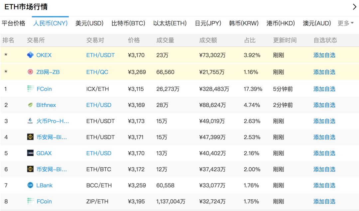Click the 交易所 column header
359x211 pixels.
[36, 40]
